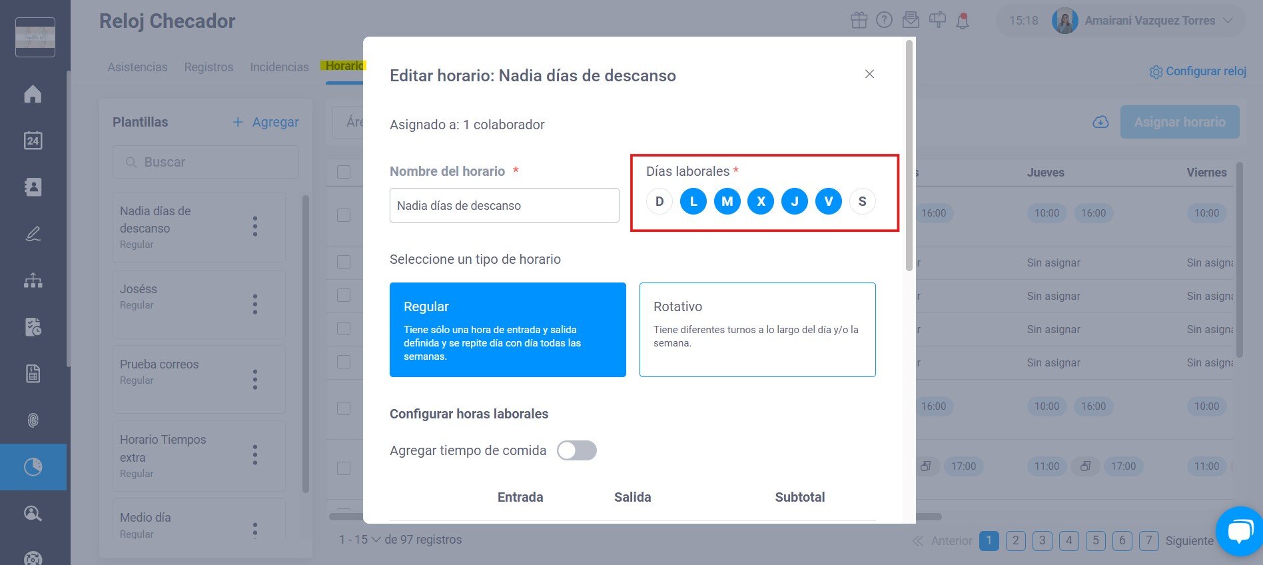Viewport: 1263px width, 565px height.
Task: Toggle Saturday (S) as working day
Action: tap(862, 201)
